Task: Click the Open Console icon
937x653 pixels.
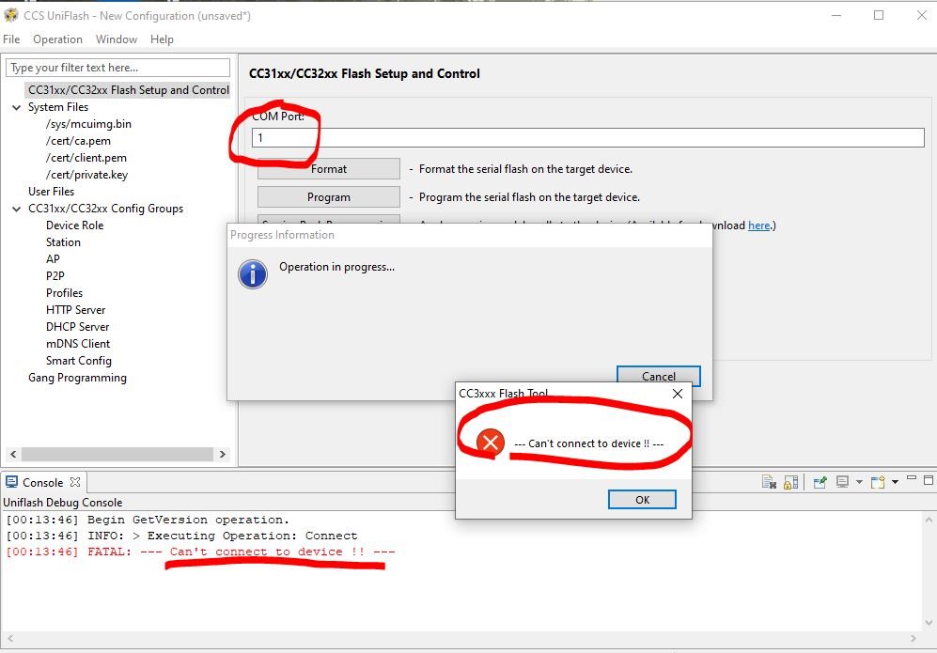Action: point(877,482)
